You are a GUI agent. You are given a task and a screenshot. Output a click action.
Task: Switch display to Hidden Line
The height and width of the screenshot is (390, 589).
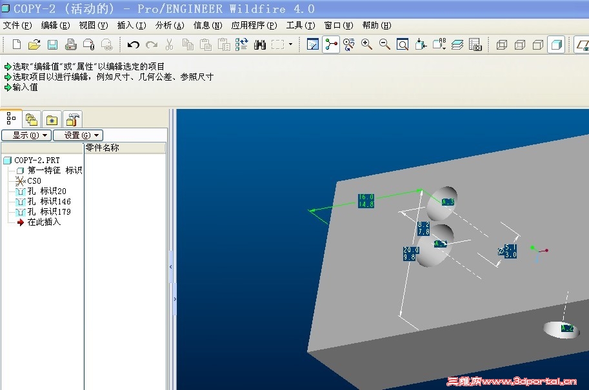pyautogui.click(x=520, y=45)
